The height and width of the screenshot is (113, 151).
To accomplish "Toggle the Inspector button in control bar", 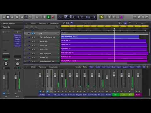I will coord(8,17).
